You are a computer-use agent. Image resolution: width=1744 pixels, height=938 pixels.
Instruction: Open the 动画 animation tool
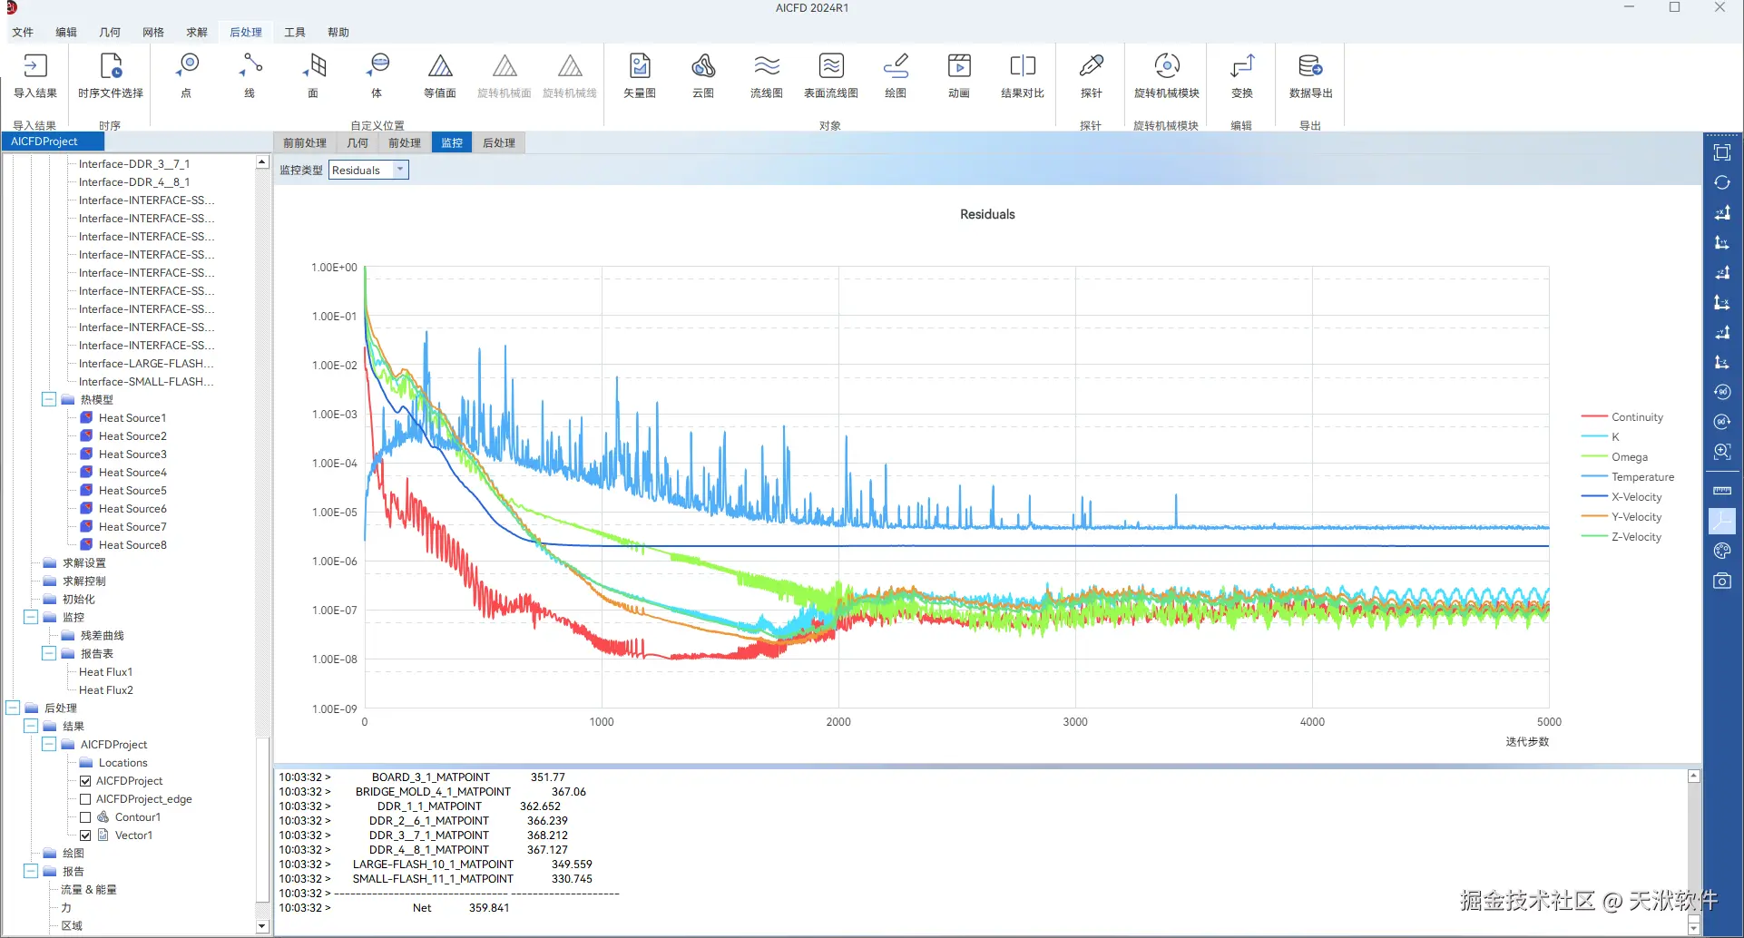click(959, 67)
